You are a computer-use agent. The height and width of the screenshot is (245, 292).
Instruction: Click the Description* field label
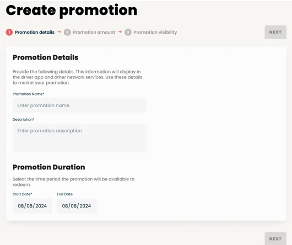tap(24, 120)
